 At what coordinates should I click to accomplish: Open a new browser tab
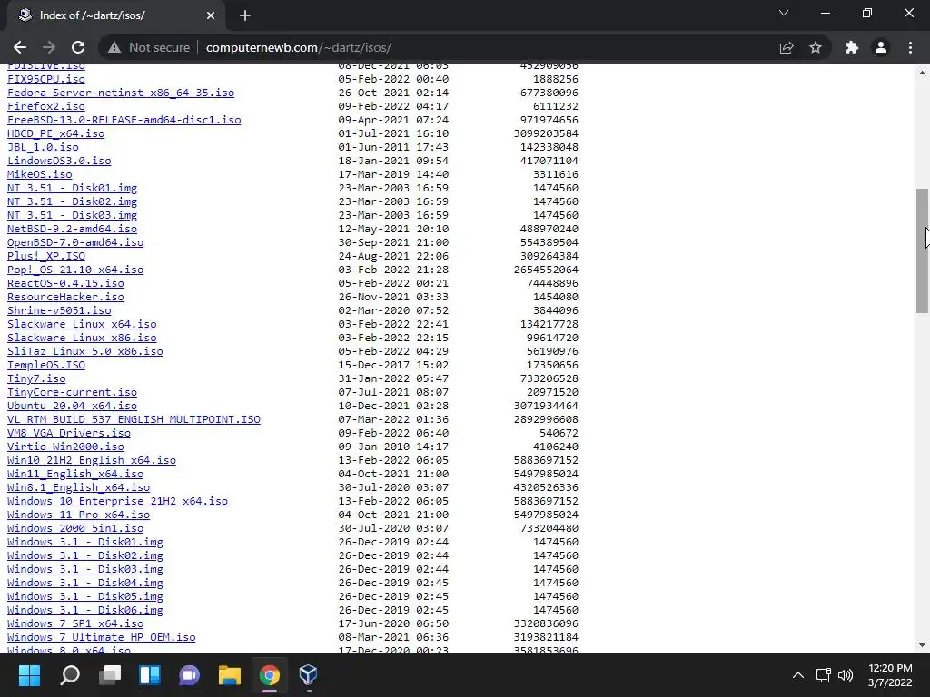pyautogui.click(x=245, y=15)
